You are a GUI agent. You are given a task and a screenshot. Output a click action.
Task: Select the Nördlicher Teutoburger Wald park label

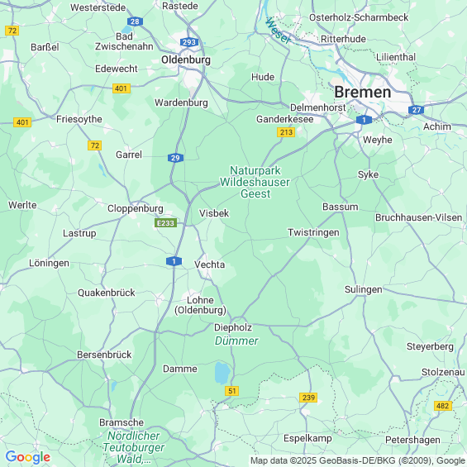pyautogui.click(x=133, y=447)
